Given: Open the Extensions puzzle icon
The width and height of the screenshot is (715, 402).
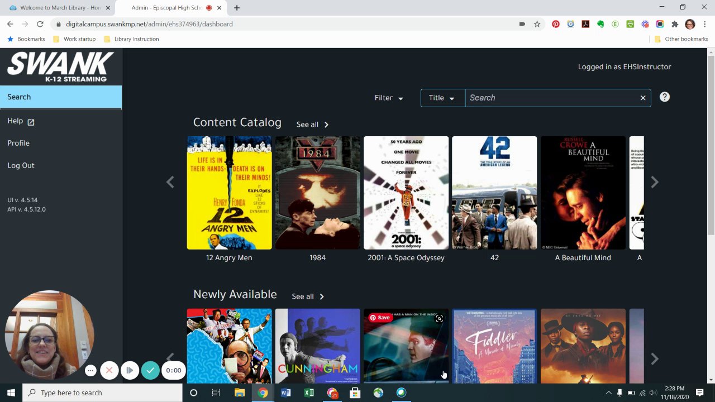Looking at the screenshot, I should (675, 24).
